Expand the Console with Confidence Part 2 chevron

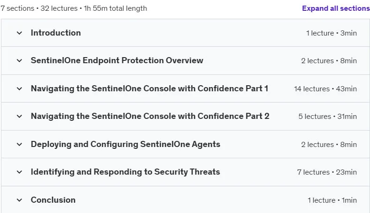click(x=19, y=116)
